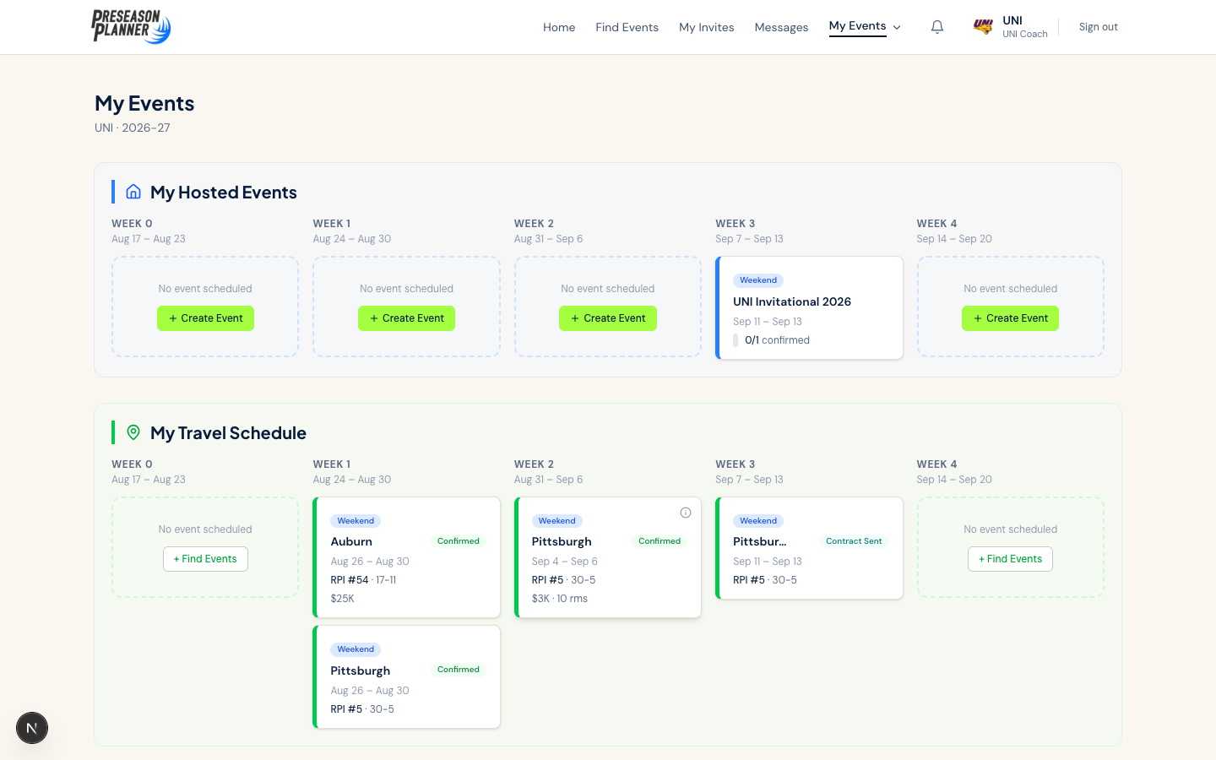Open the Auburn Aug 26 travel card

(406, 557)
